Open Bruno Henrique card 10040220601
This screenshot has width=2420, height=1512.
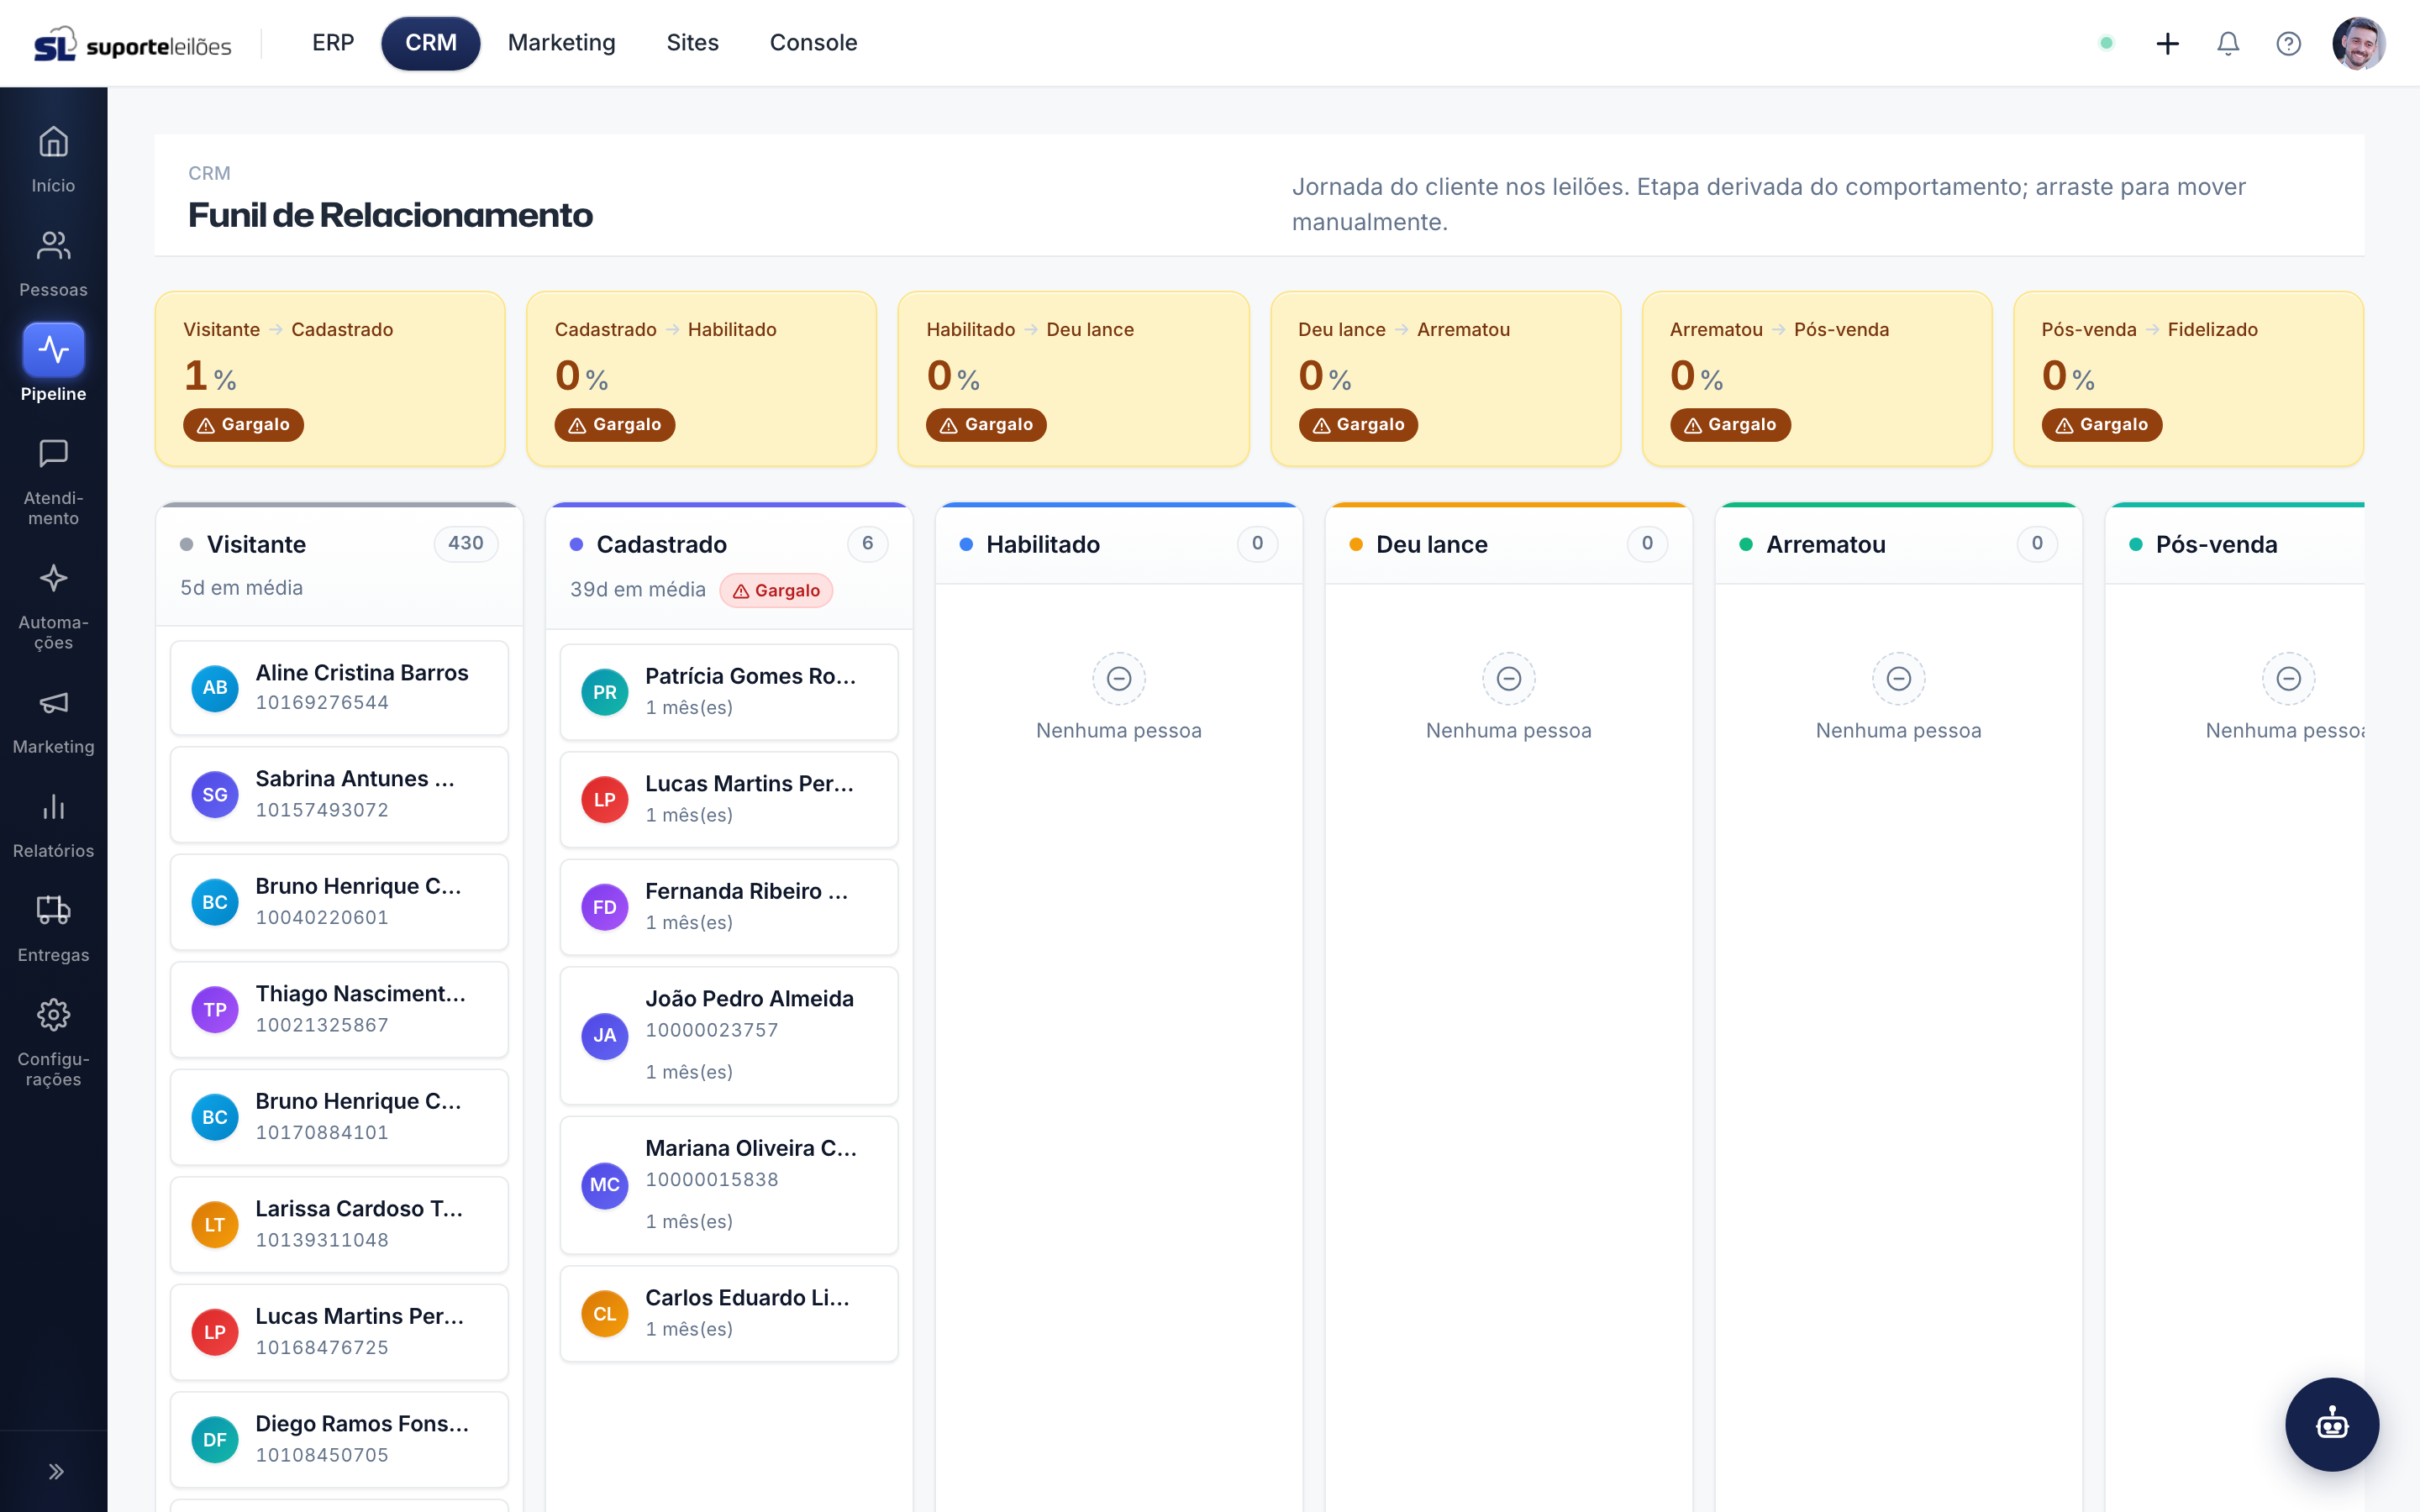click(x=339, y=902)
